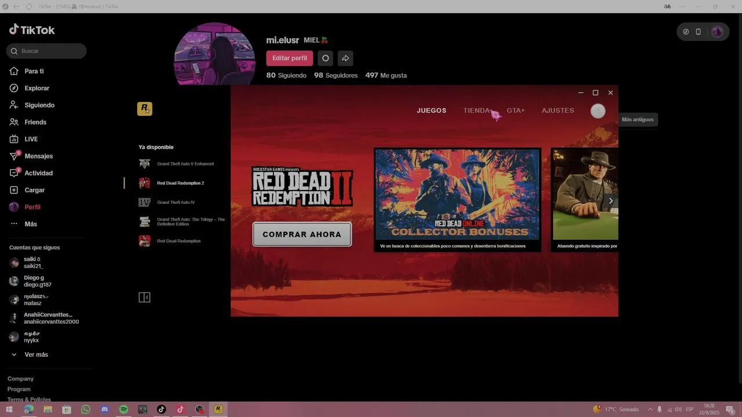Open the Rockstar launcher profile avatar
This screenshot has width=742, height=417.
tap(598, 111)
